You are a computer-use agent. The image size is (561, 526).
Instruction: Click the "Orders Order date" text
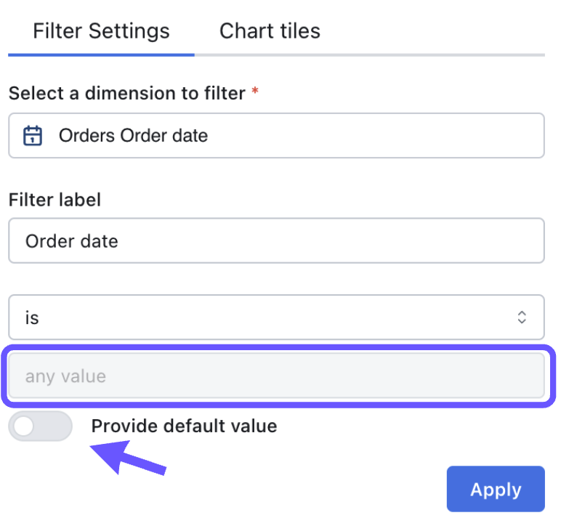[x=133, y=136]
